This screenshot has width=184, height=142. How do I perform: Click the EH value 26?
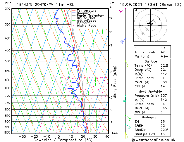coord(163,122)
